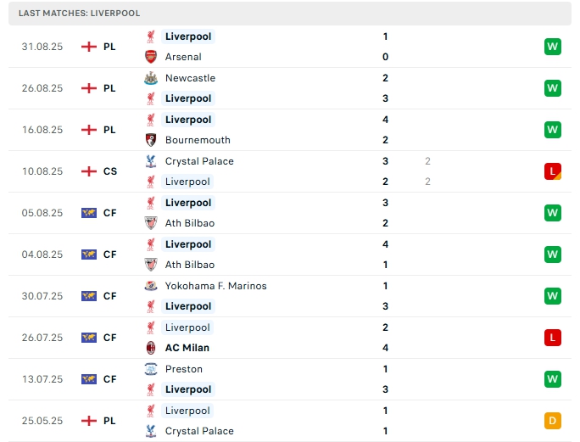Click the Yokohama F. Marinos crest icon

click(151, 286)
